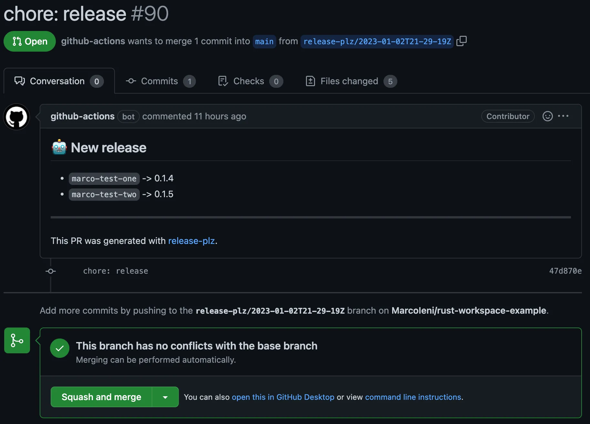Screen dimensions: 590x424
Task: Click the Marcoleni/rust-workspace-example repository name
Action: (469, 310)
